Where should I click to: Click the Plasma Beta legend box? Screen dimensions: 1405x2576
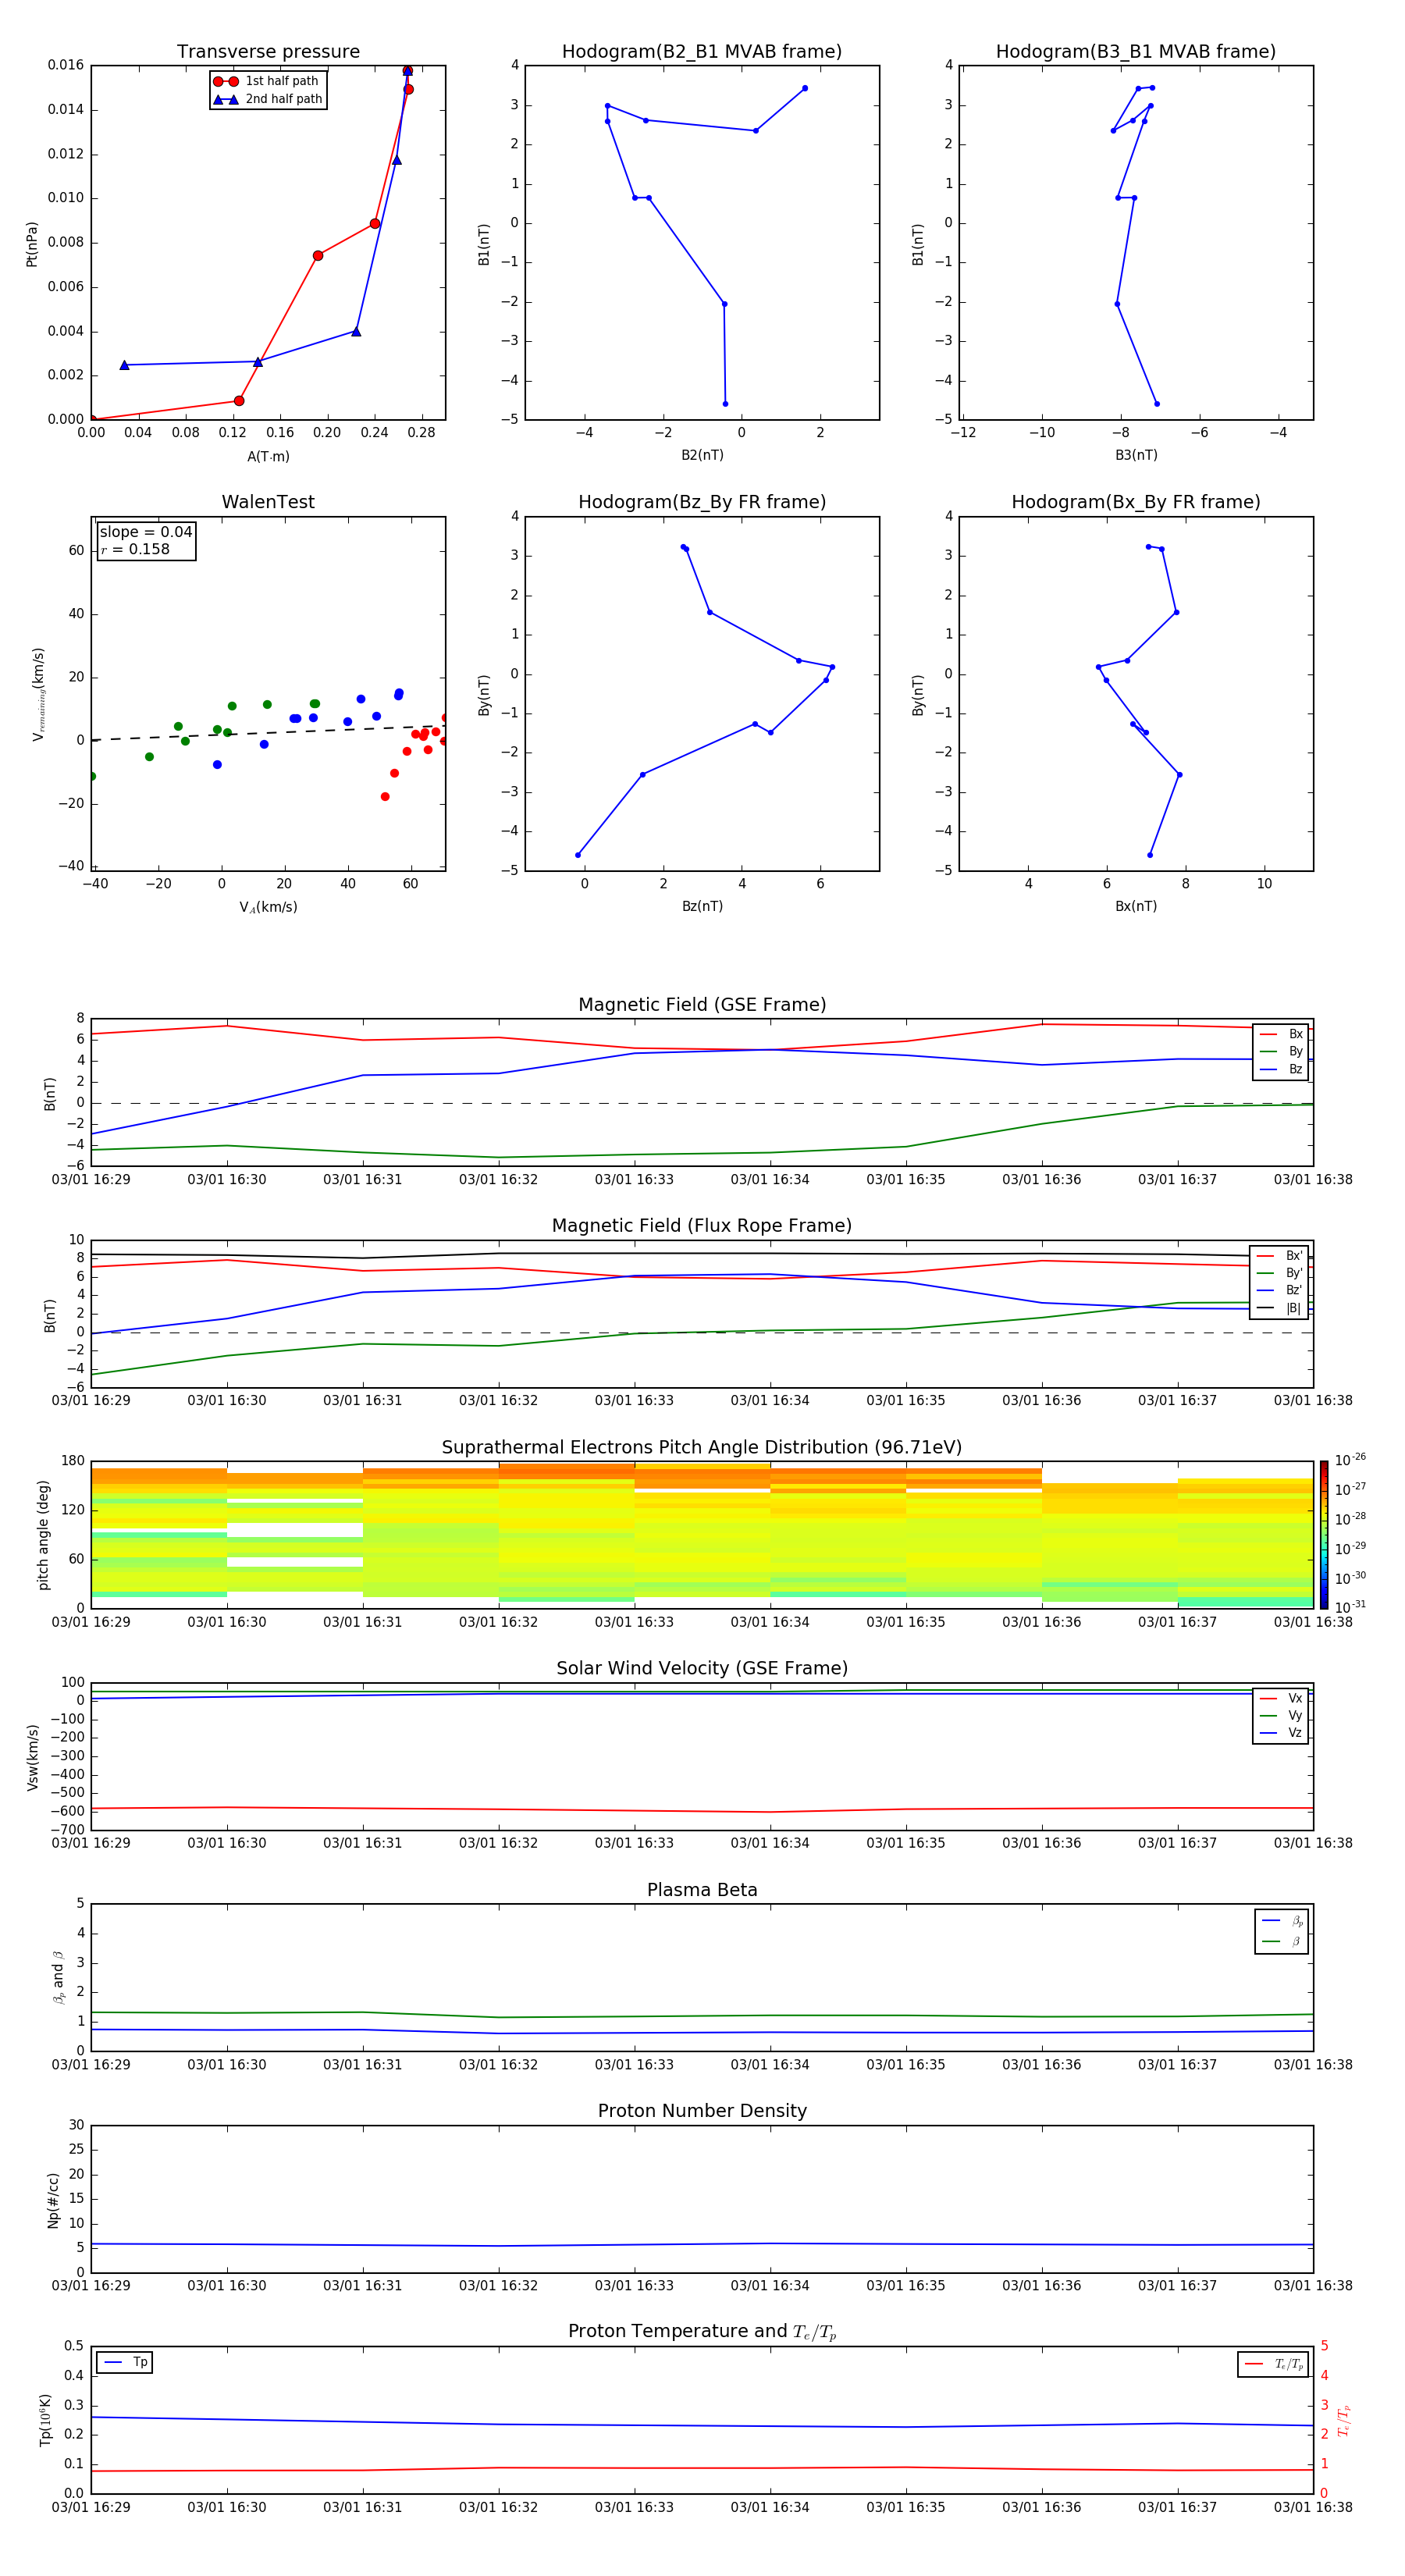[1282, 1931]
